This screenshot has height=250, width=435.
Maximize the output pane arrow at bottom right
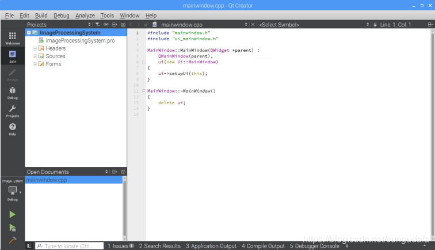click(x=425, y=246)
